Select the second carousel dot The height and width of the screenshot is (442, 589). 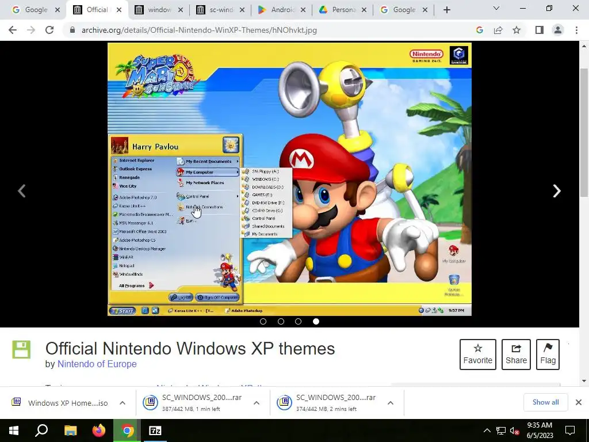coord(281,321)
